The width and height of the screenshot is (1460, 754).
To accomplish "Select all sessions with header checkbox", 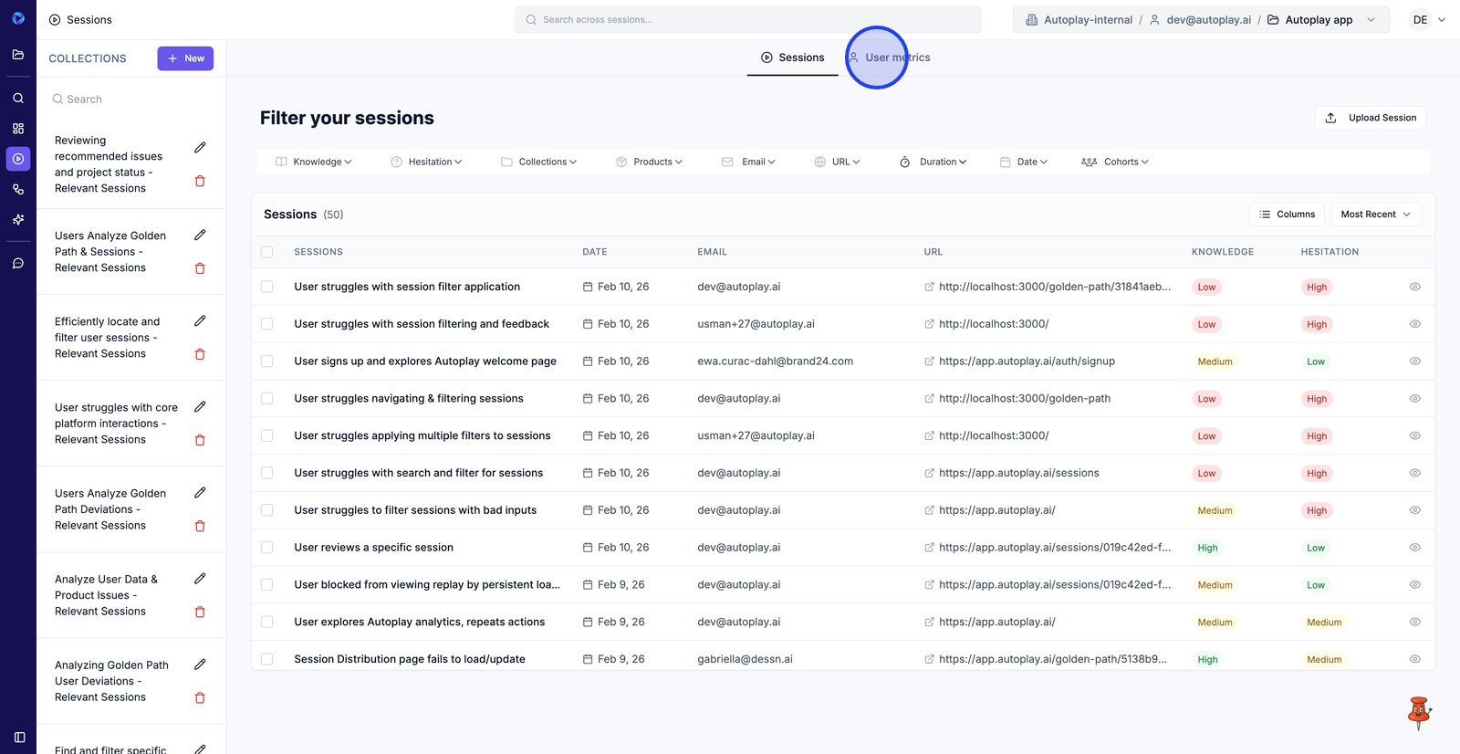I will pos(267,252).
